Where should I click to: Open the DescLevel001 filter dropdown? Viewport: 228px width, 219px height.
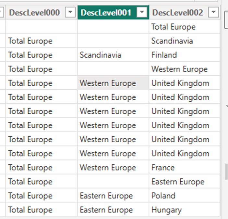tap(142, 12)
